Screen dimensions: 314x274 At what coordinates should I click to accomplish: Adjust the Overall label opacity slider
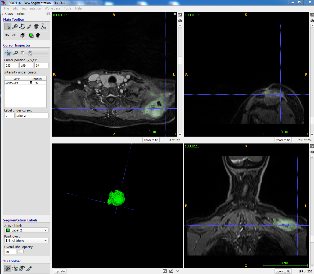(22, 252)
